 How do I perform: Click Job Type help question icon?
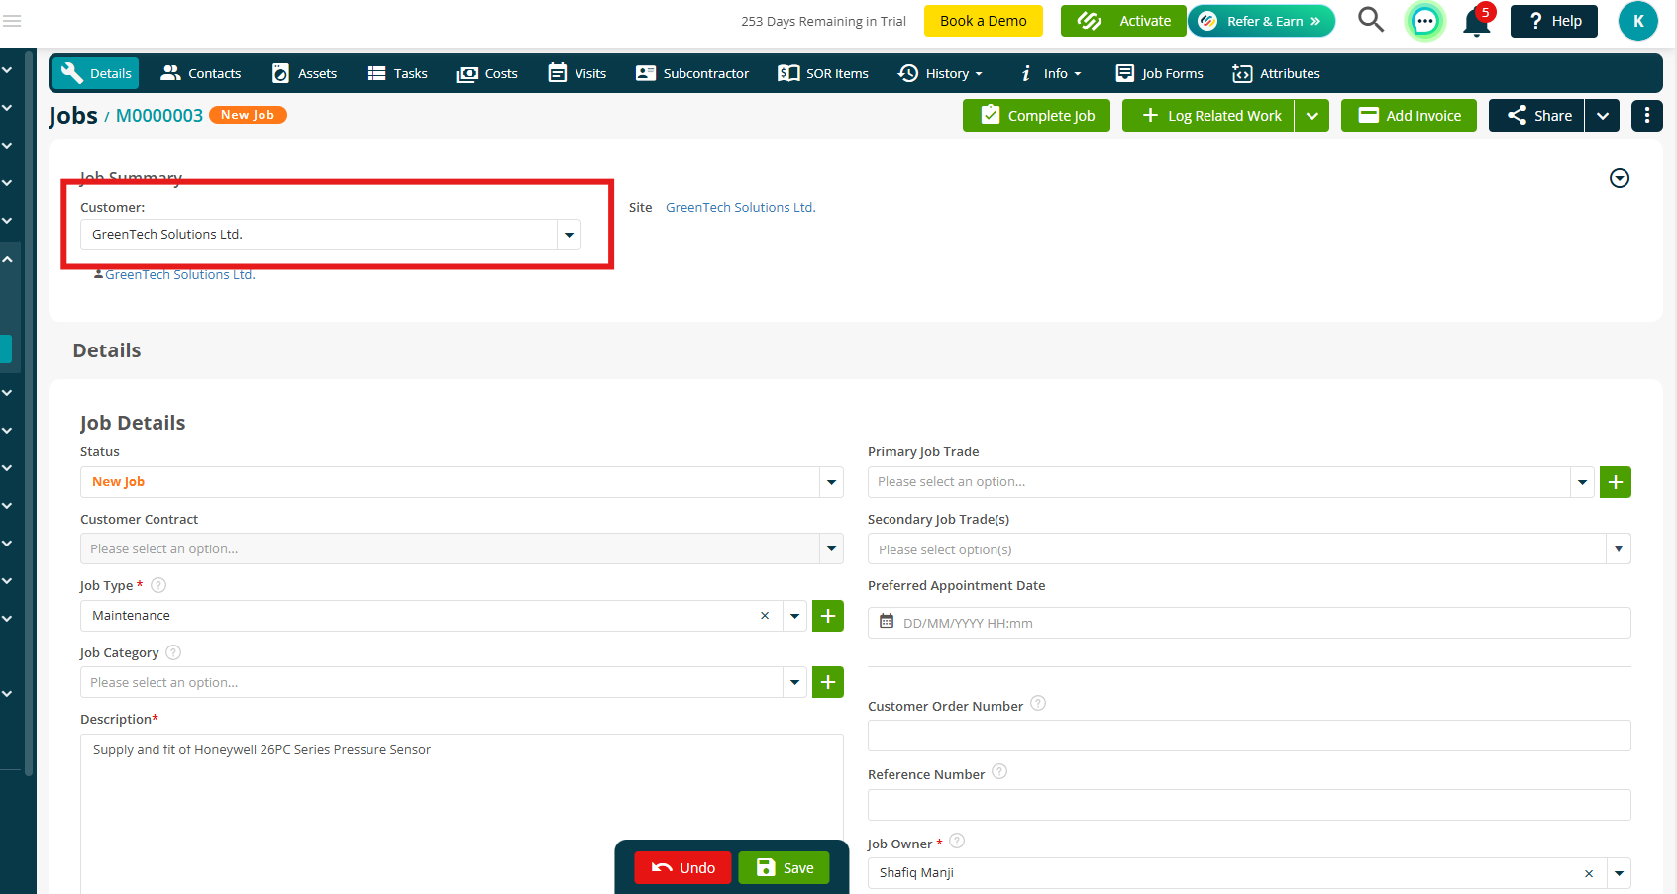158,585
